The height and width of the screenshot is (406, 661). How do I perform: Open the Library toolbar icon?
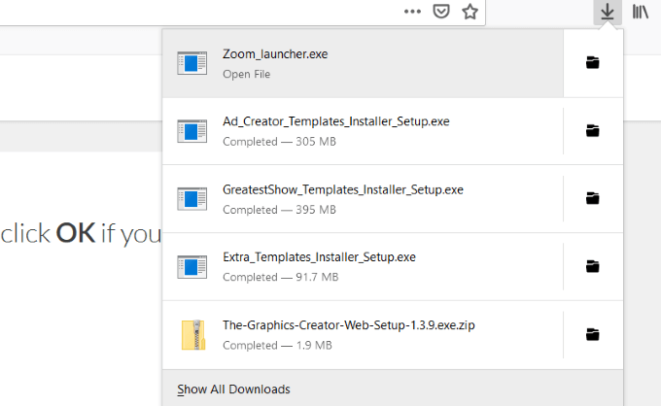pos(642,13)
